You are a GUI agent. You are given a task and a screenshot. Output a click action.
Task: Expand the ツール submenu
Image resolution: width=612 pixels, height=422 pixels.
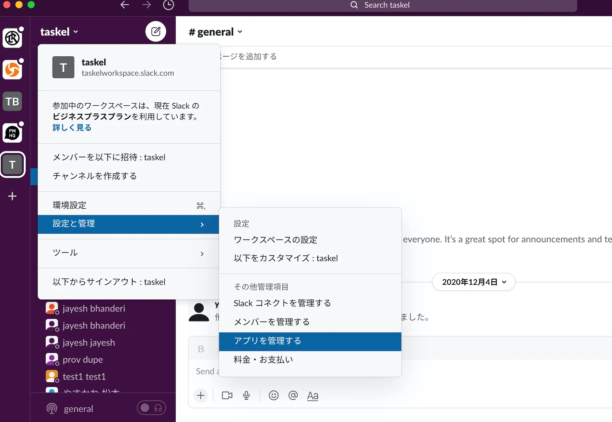point(128,253)
